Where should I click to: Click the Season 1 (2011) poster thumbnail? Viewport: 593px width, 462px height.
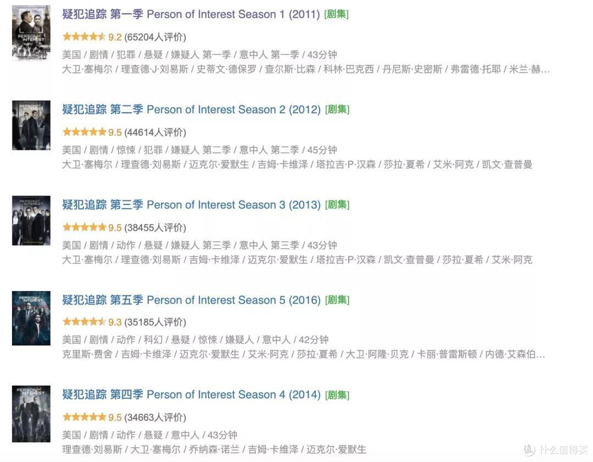click(31, 33)
